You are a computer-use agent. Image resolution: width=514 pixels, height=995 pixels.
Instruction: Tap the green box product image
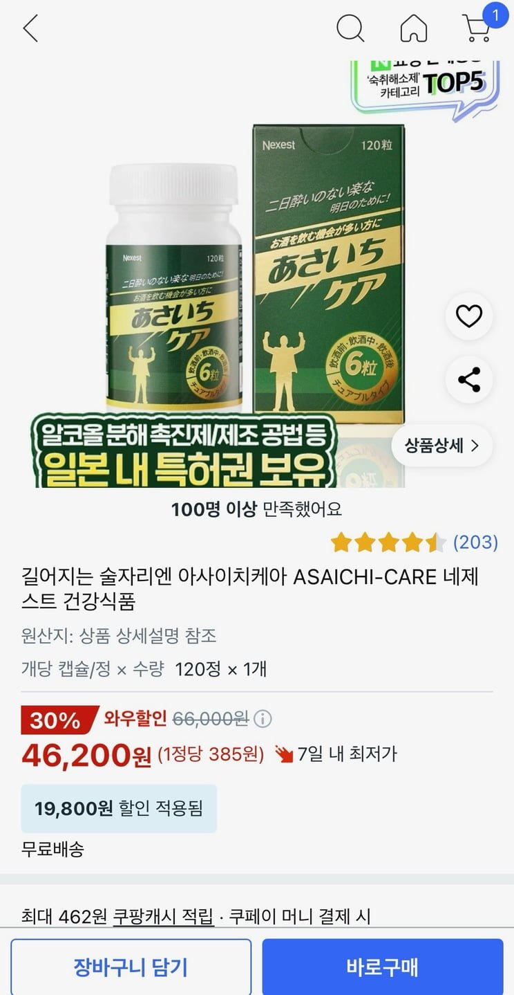pyautogui.click(x=328, y=275)
